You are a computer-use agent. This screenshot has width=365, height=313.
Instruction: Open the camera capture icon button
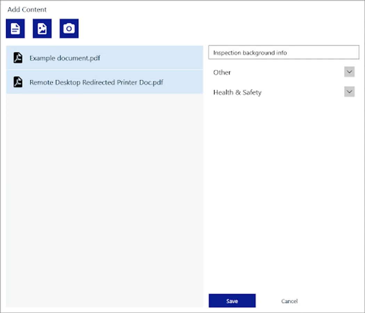click(69, 29)
